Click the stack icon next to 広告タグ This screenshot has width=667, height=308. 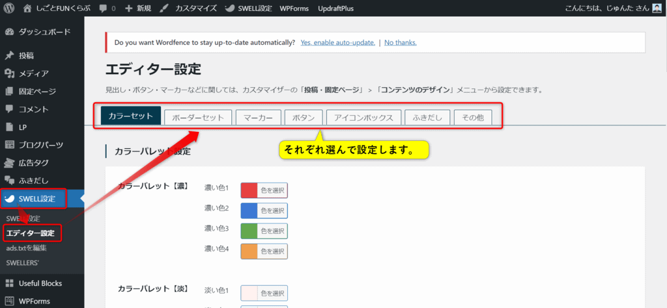click(9, 162)
